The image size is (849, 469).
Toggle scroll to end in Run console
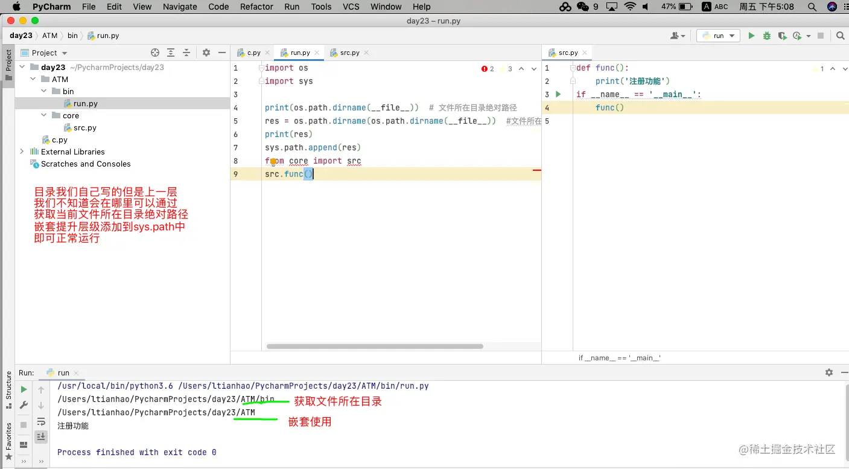tap(41, 437)
